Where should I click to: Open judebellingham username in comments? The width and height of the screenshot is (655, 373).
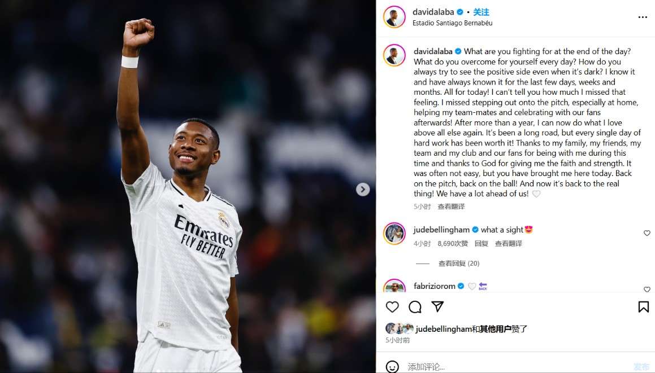[441, 230]
